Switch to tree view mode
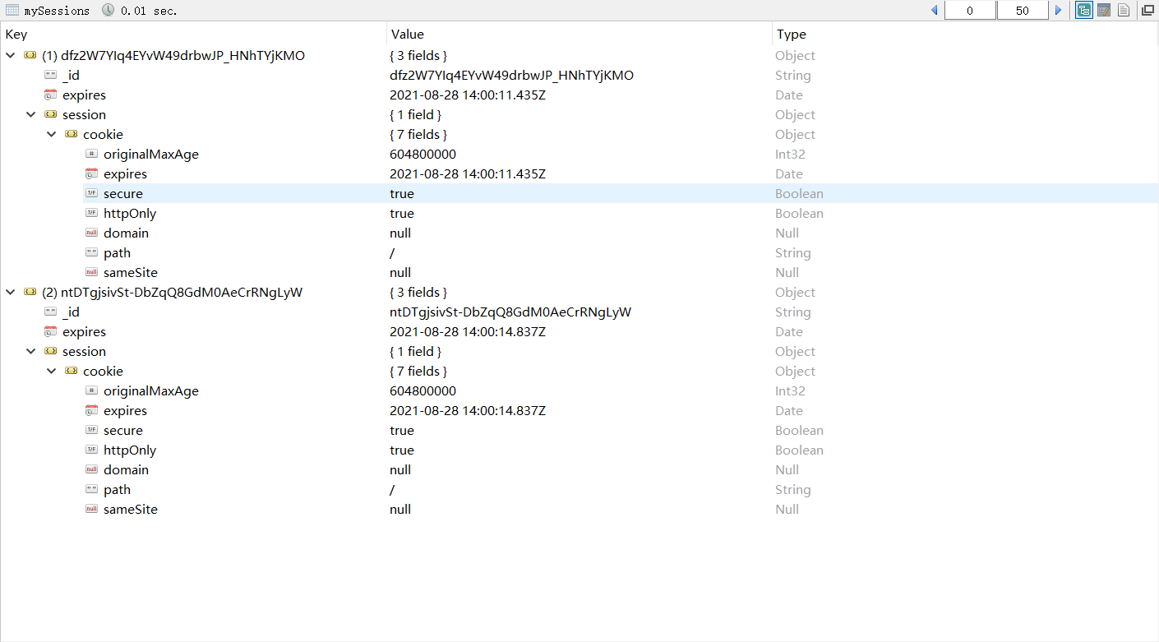This screenshot has width=1159, height=642. 1084,11
